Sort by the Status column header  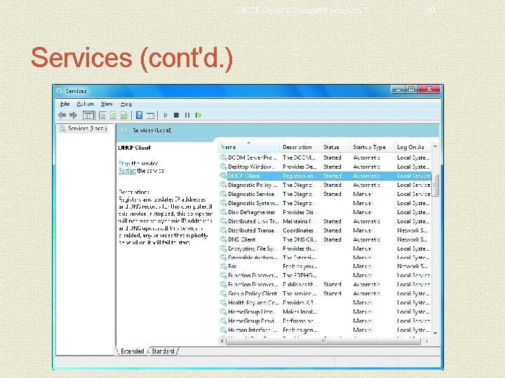pyautogui.click(x=335, y=147)
